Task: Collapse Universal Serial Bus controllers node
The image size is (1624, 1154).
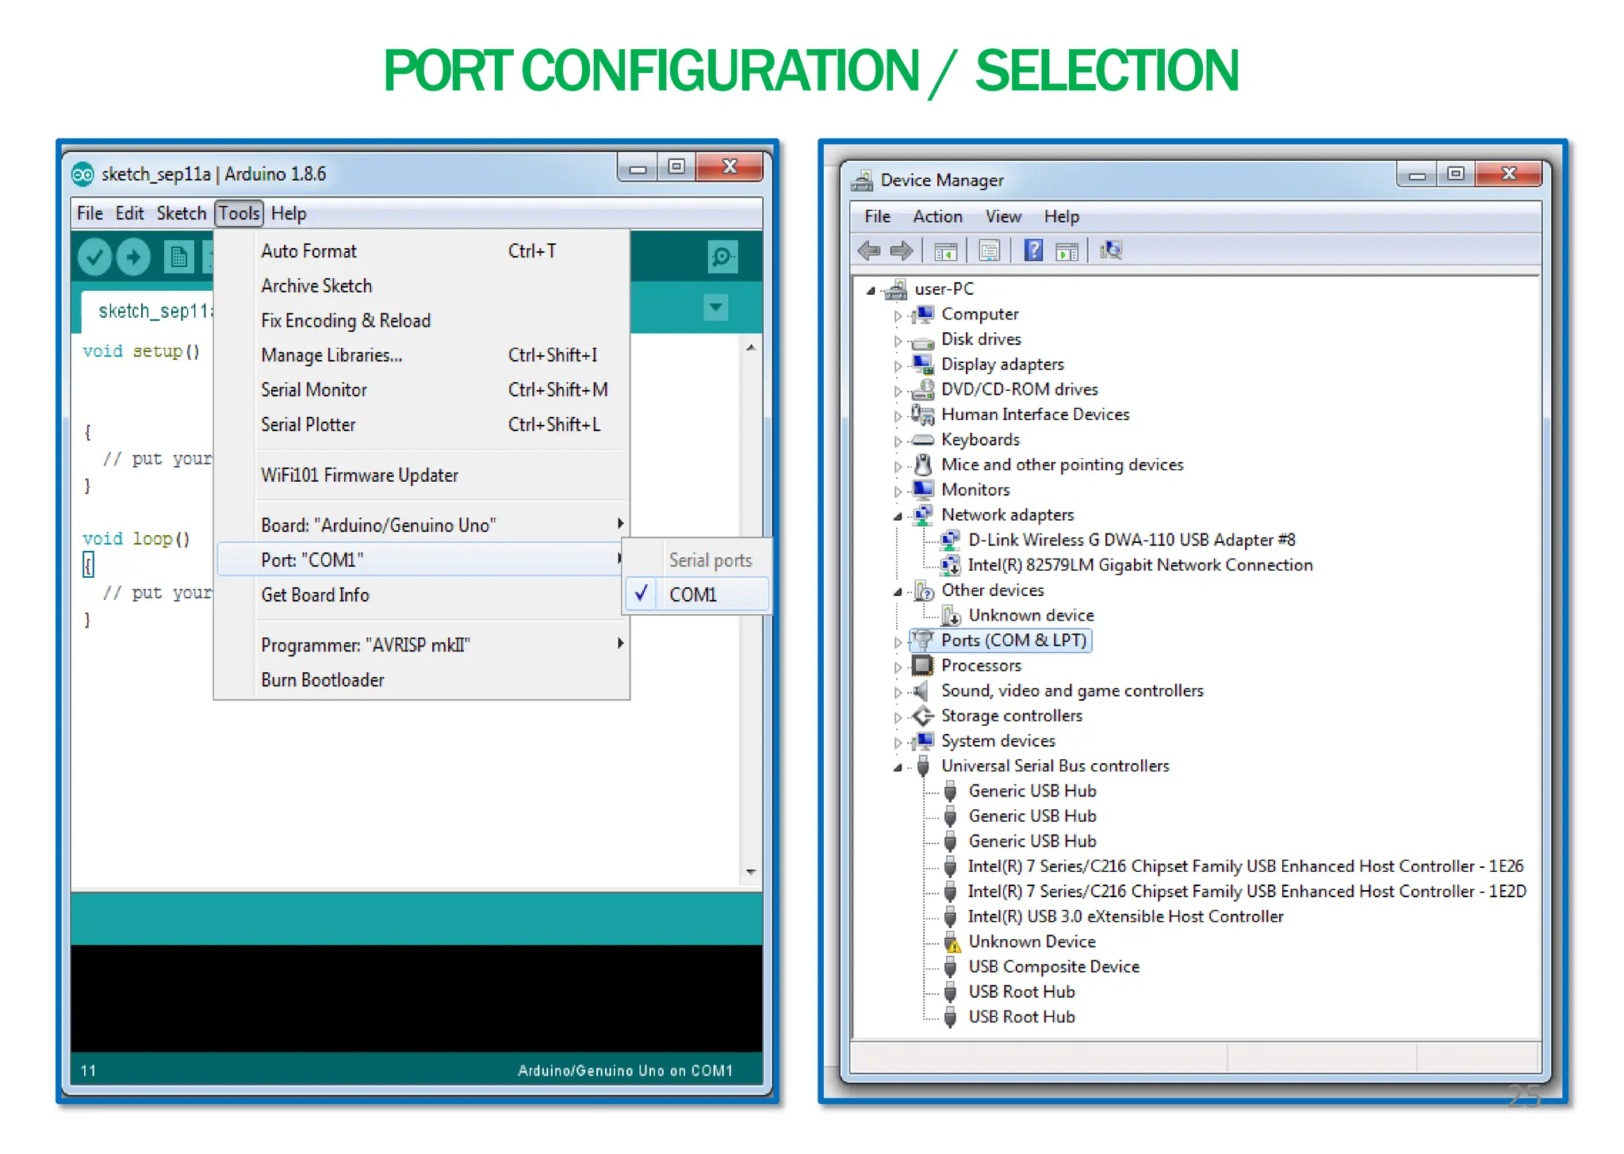Action: [x=898, y=768]
